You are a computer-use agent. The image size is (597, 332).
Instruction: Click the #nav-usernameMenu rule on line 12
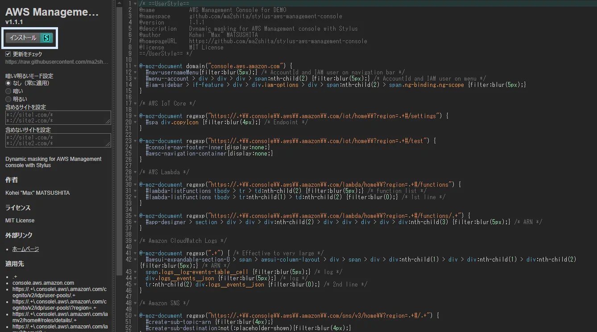[275, 72]
